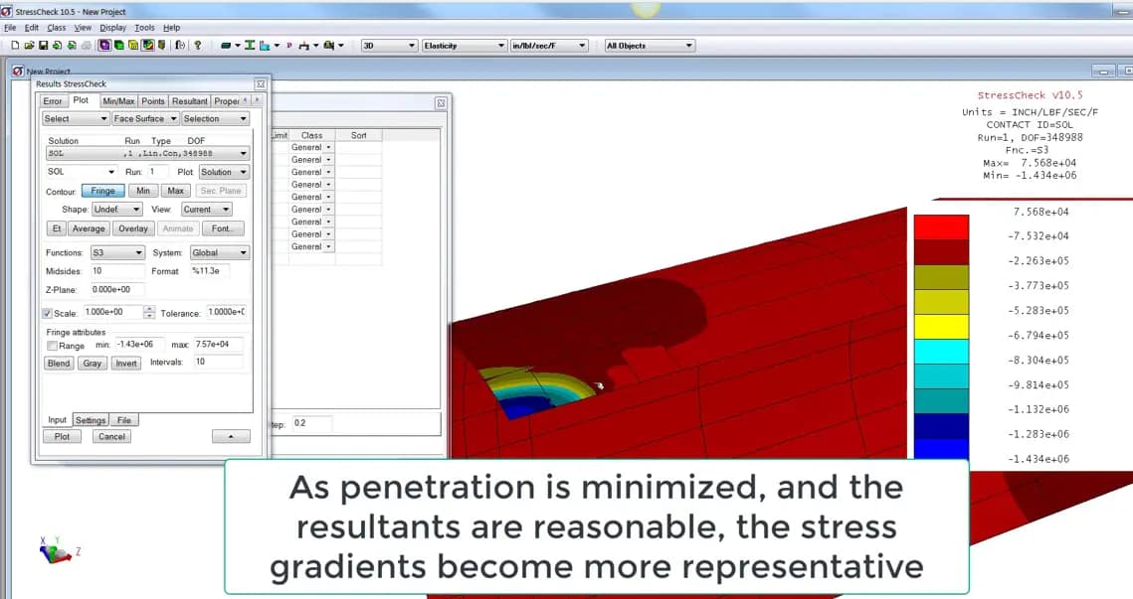Switch to the Min/Max tab
Image resolution: width=1133 pixels, height=599 pixels.
click(x=119, y=100)
